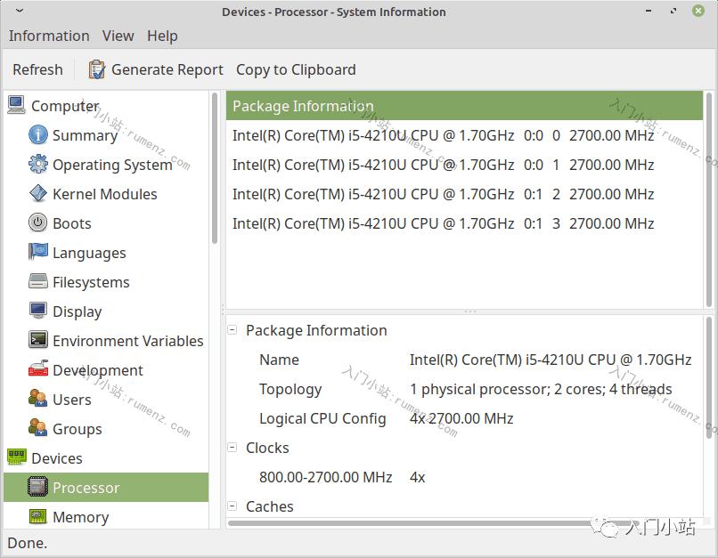
Task: Collapse the Clocks section
Action: [233, 448]
